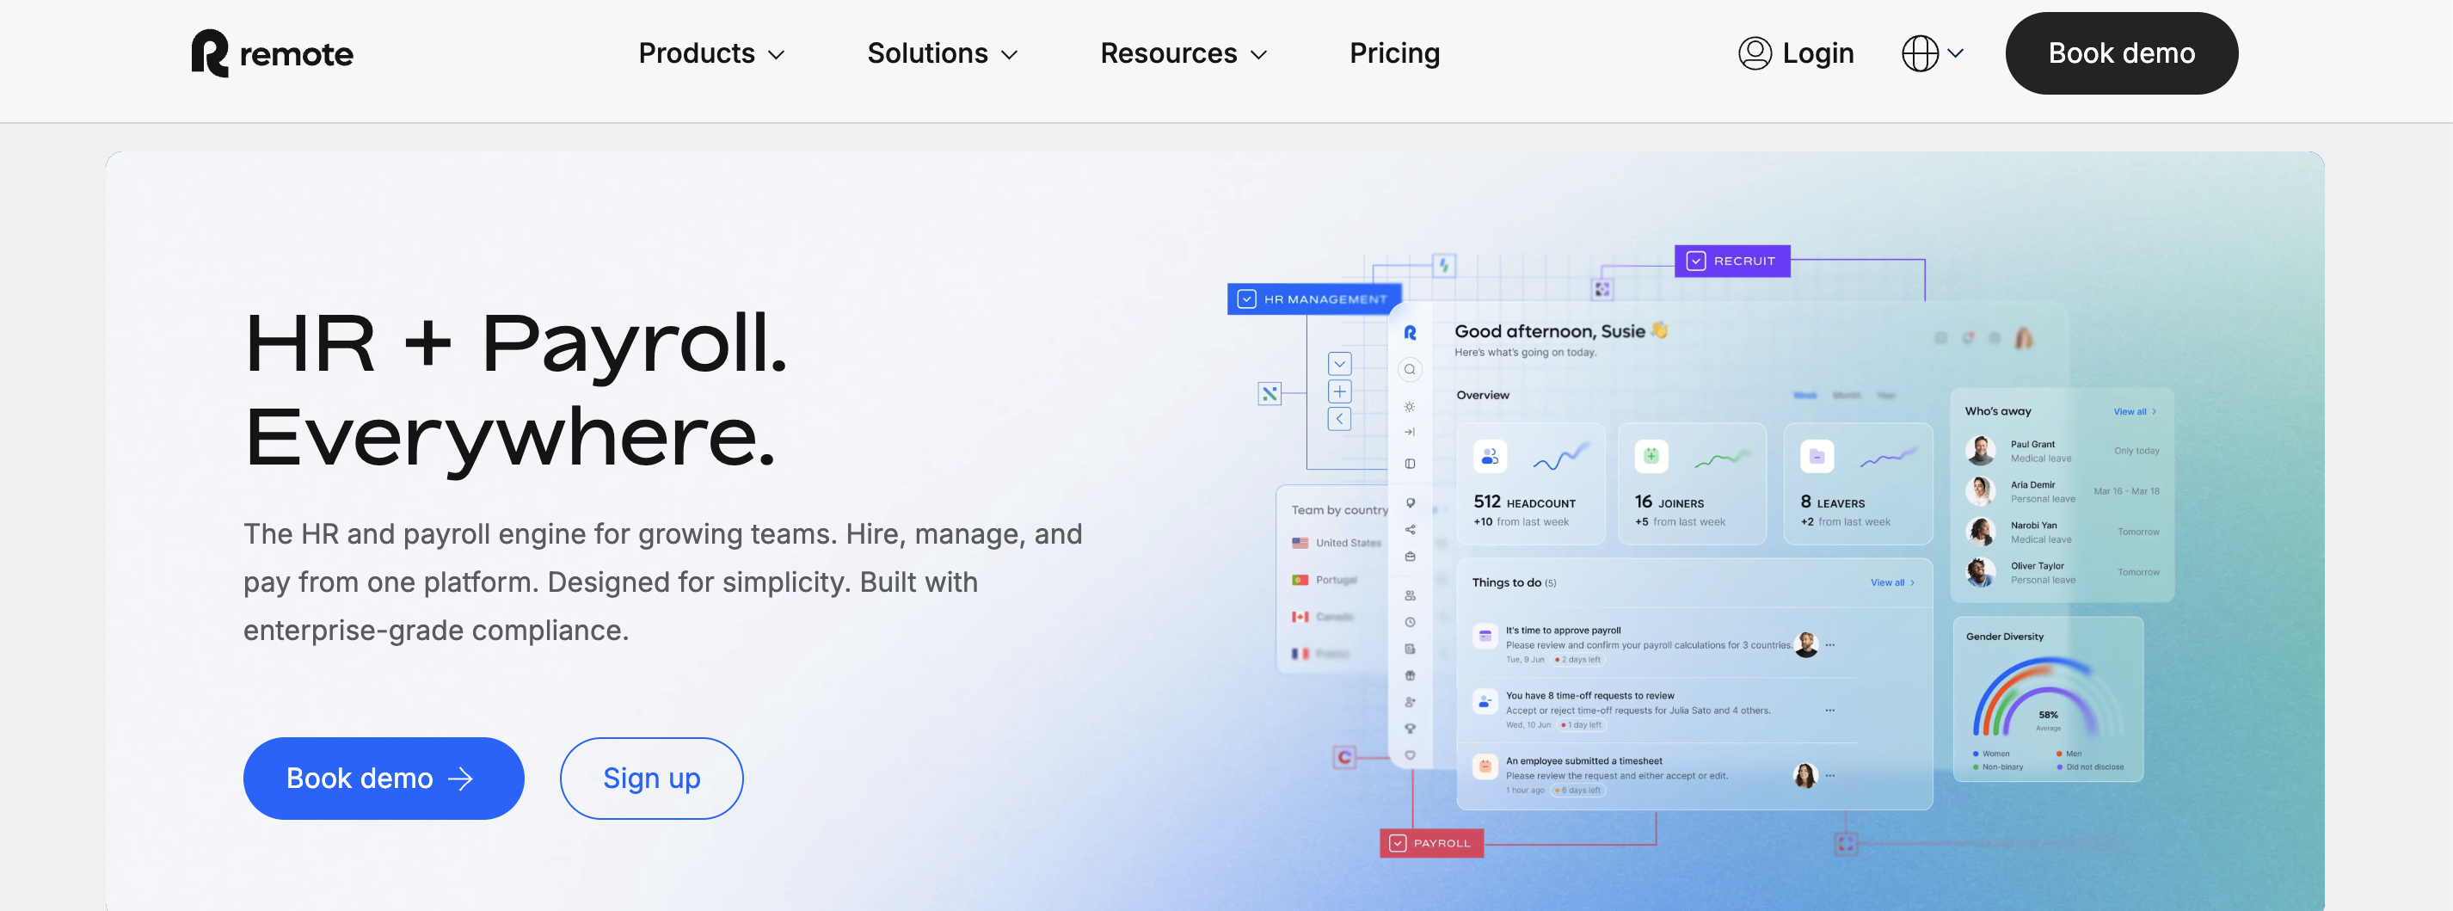Viewport: 2453px width, 911px height.
Task: Click the blue R logo in dashboard sidebar
Action: 1410,332
